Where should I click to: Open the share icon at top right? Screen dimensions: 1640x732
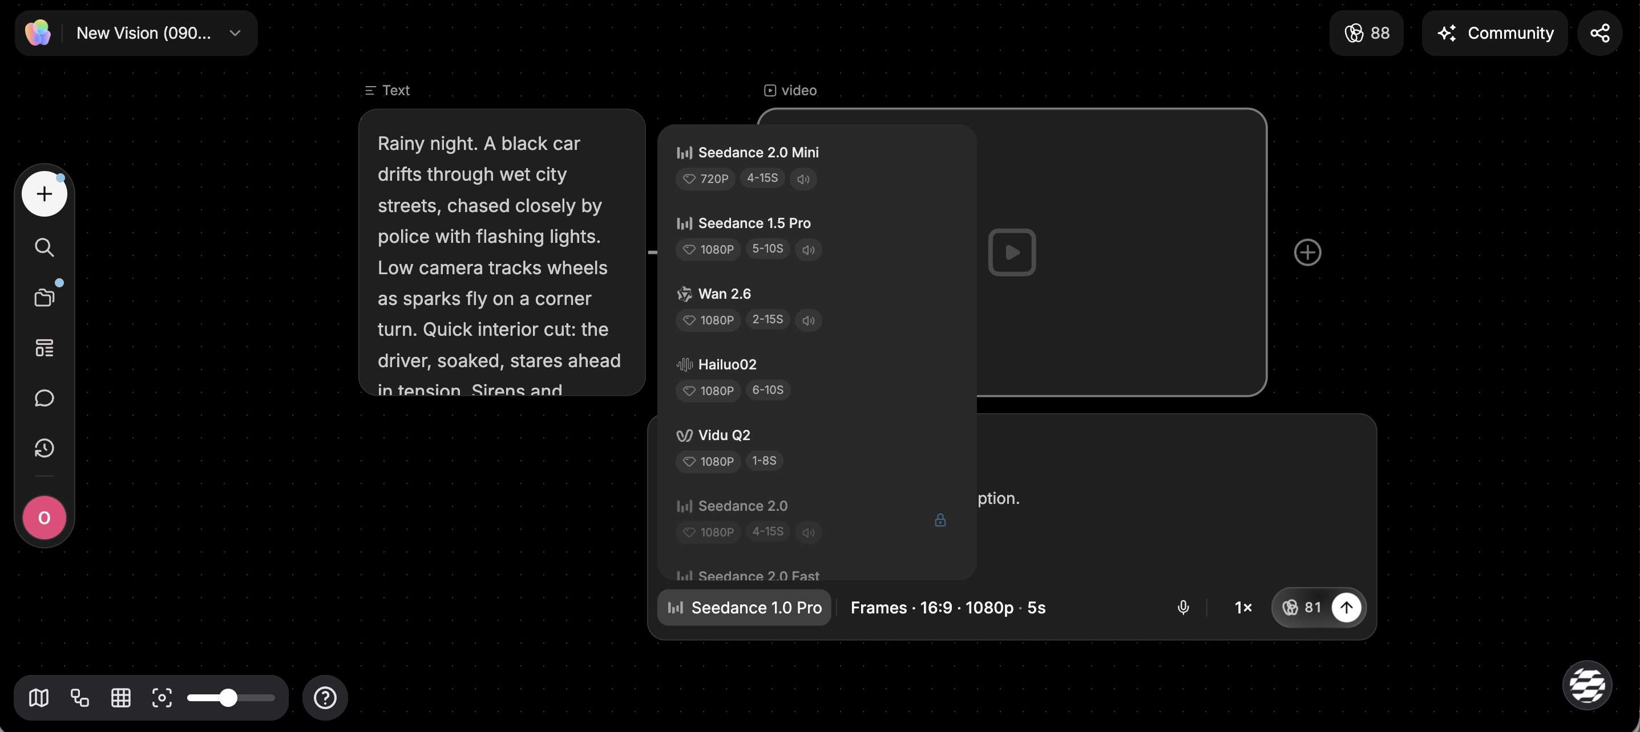(1599, 32)
